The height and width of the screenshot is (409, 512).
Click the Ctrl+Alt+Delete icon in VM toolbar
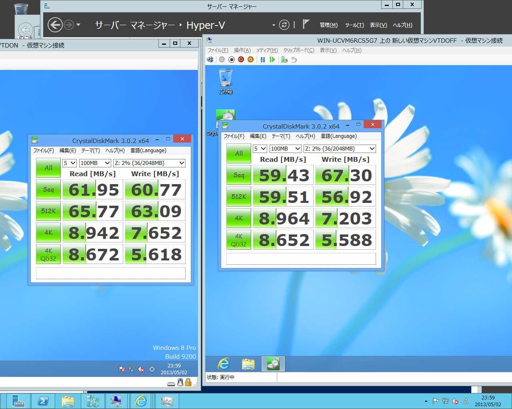[x=210, y=60]
